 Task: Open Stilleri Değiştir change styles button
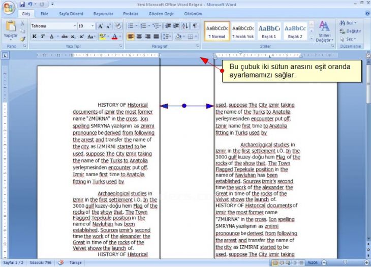[x=325, y=31]
